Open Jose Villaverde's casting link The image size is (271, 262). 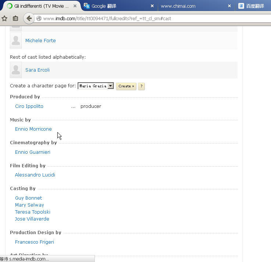click(x=32, y=219)
